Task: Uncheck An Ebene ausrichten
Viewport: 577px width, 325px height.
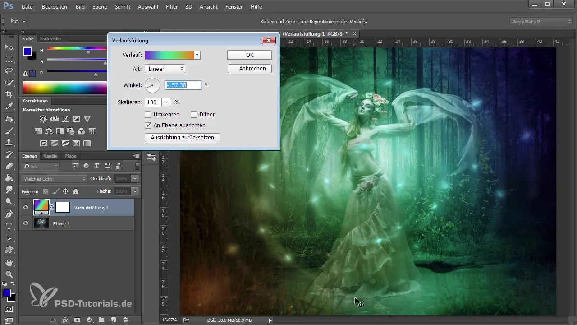Action: [148, 125]
